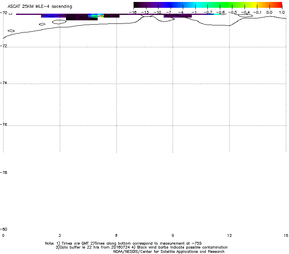Click the -78 latitude axis label

coord(4,172)
